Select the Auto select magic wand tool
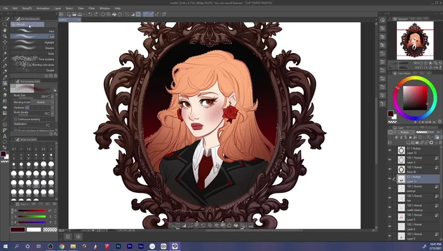The width and height of the screenshot is (443, 251). pos(5,54)
